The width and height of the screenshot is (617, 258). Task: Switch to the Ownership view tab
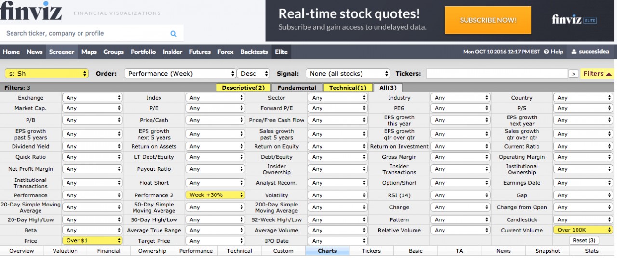pos(152,251)
